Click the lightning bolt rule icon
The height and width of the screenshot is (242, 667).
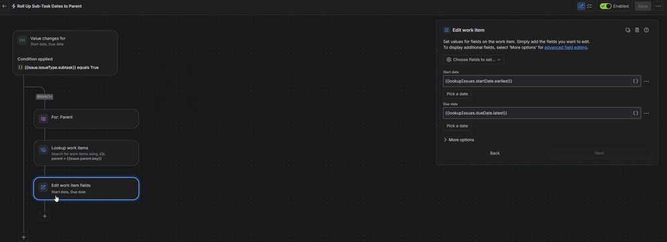point(13,7)
